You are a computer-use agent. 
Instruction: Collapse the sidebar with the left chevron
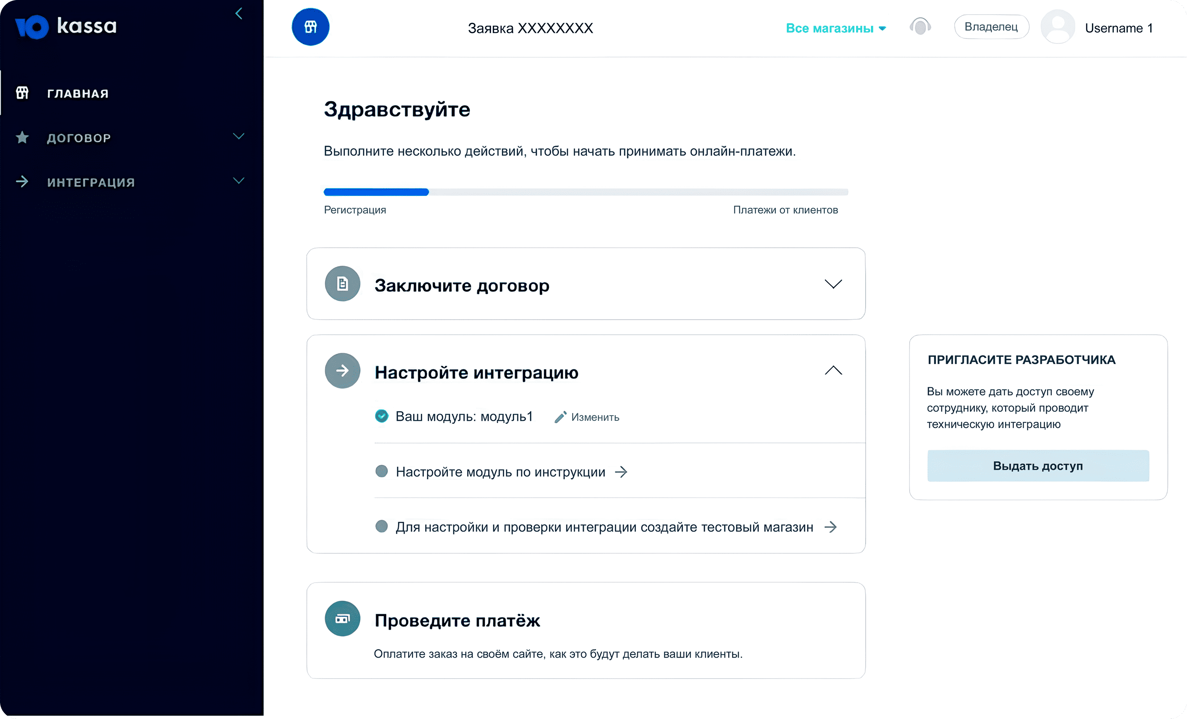(x=238, y=14)
